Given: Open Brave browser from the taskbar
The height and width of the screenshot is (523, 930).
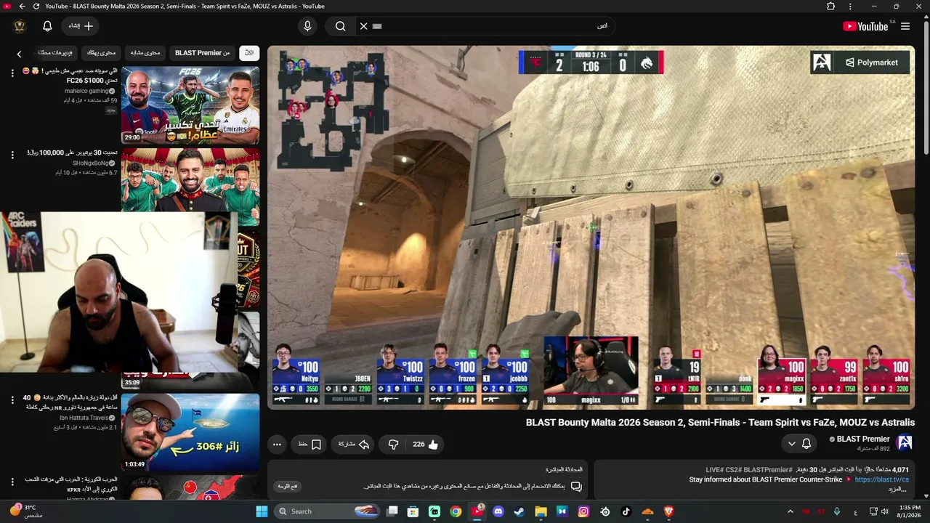Looking at the screenshot, I should pyautogui.click(x=669, y=511).
